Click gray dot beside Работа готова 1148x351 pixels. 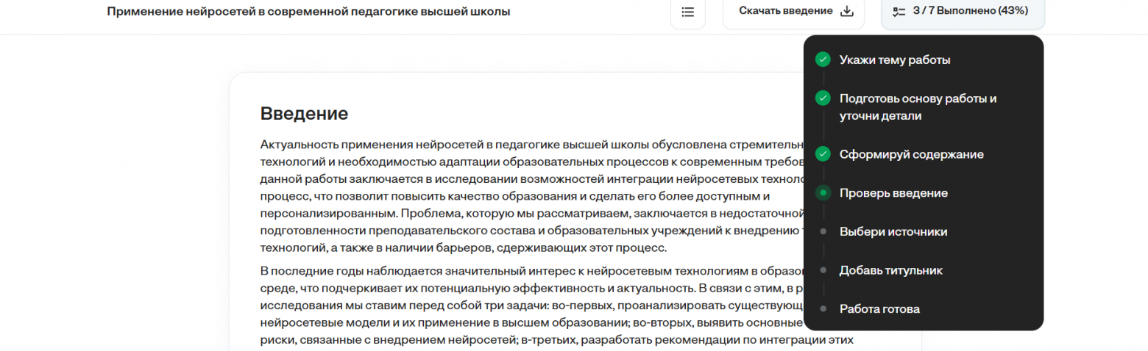(x=823, y=309)
